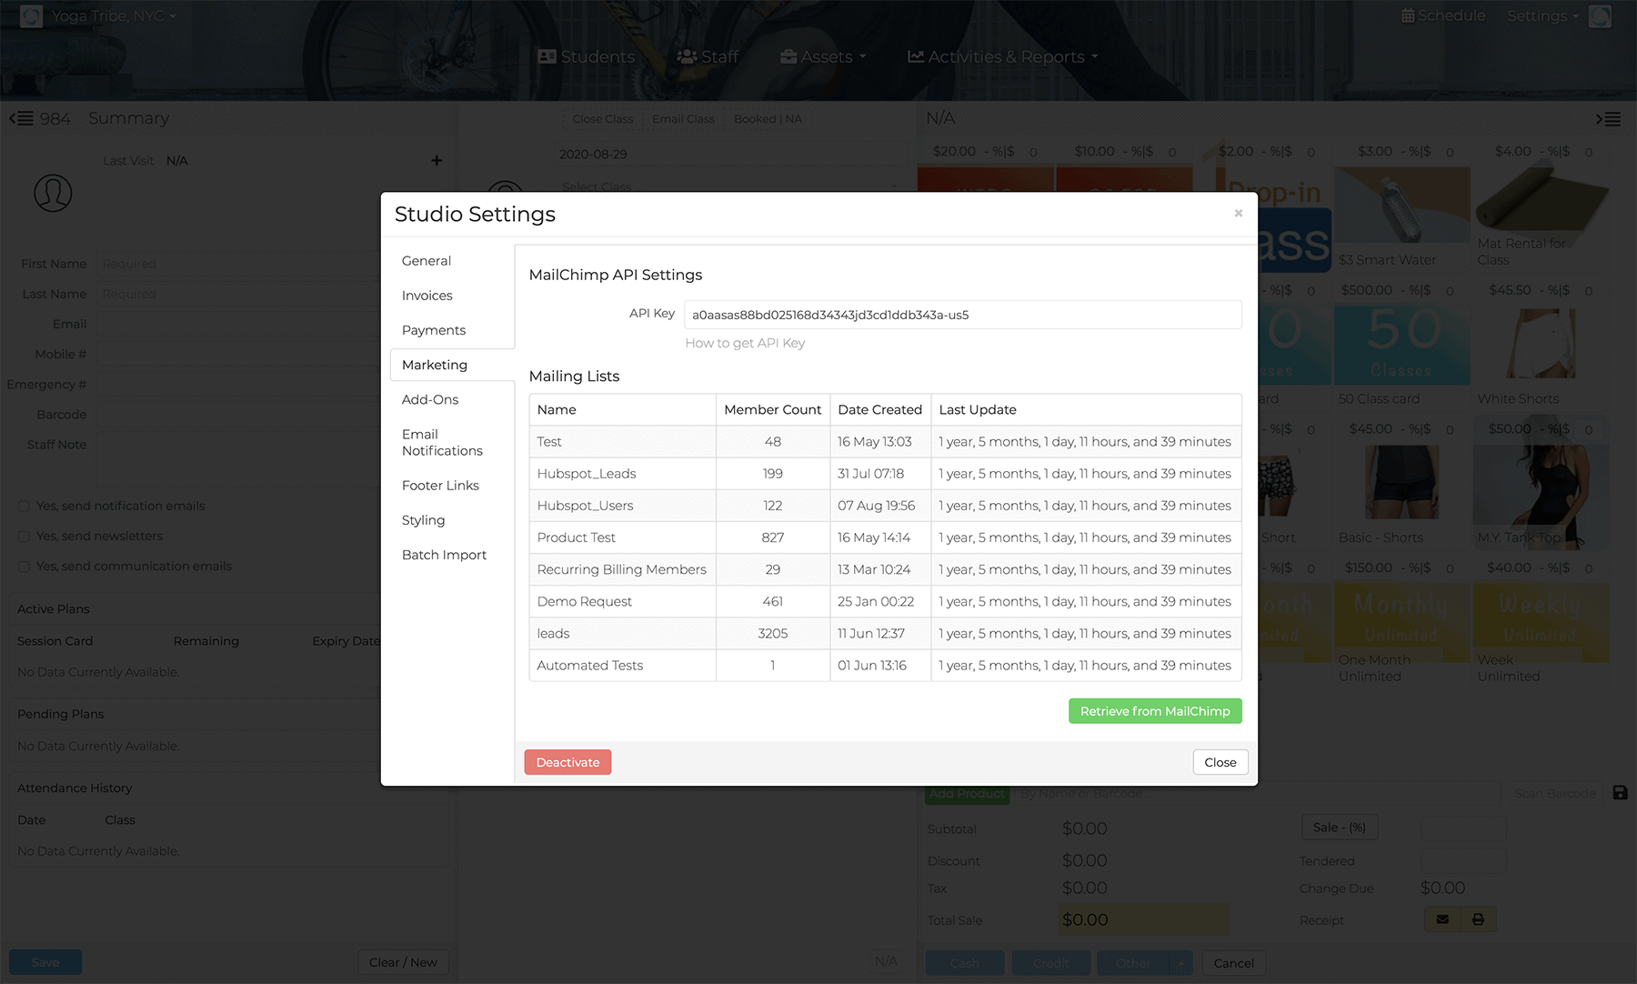1637x984 pixels.
Task: Click the Demo Request mailing list name
Action: 585,601
